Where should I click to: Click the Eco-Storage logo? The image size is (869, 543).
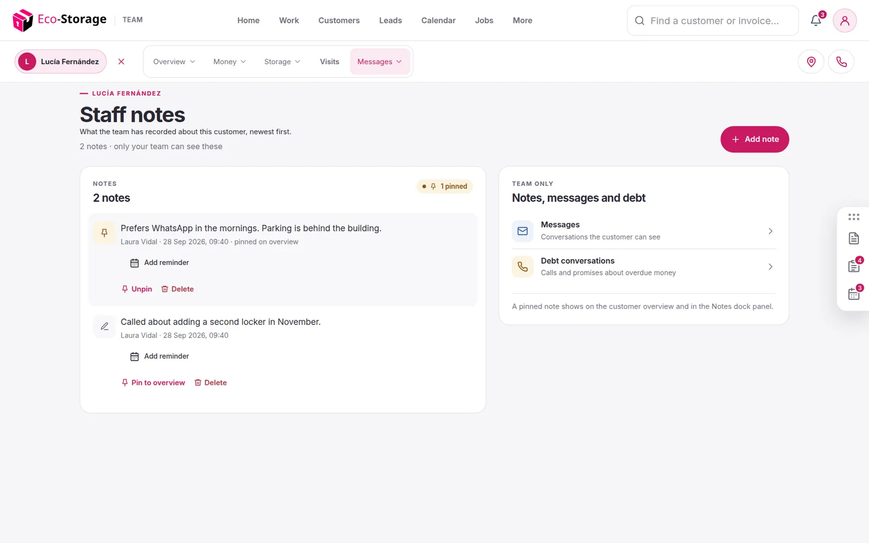(x=60, y=20)
